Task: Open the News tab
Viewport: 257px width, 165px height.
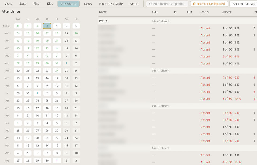Action: tap(88, 4)
